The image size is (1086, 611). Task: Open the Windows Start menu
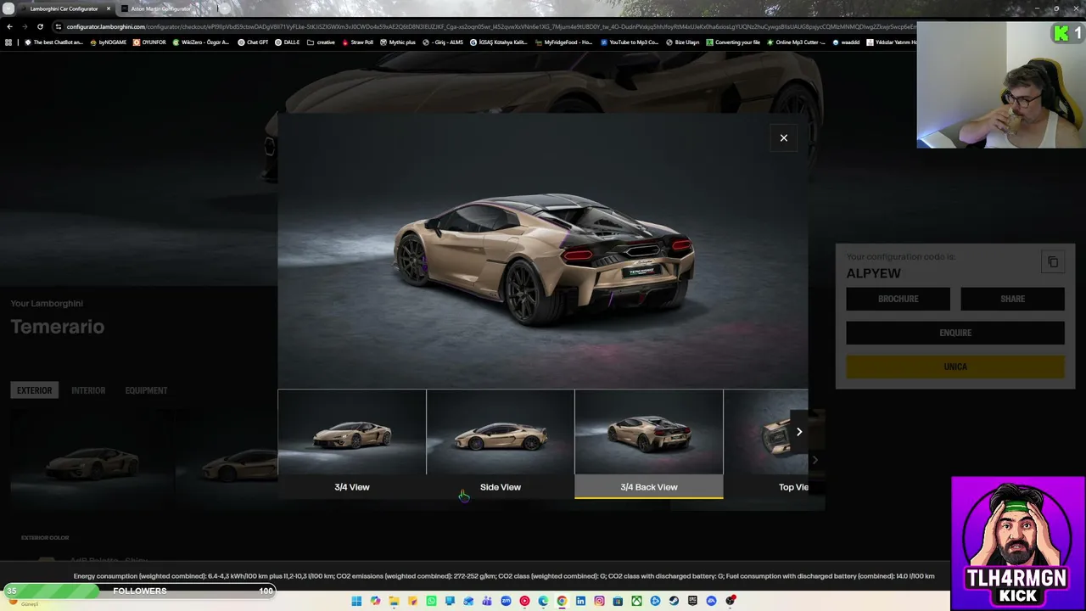tap(356, 601)
